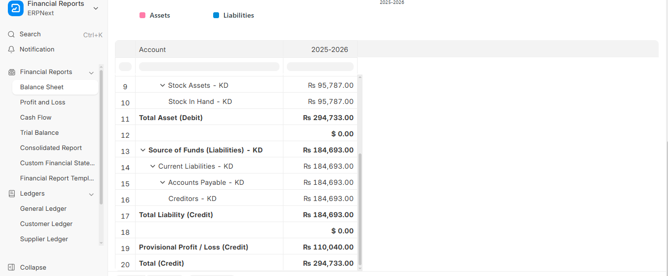
Task: Toggle the Assets legend pink swatch
Action: click(x=142, y=16)
